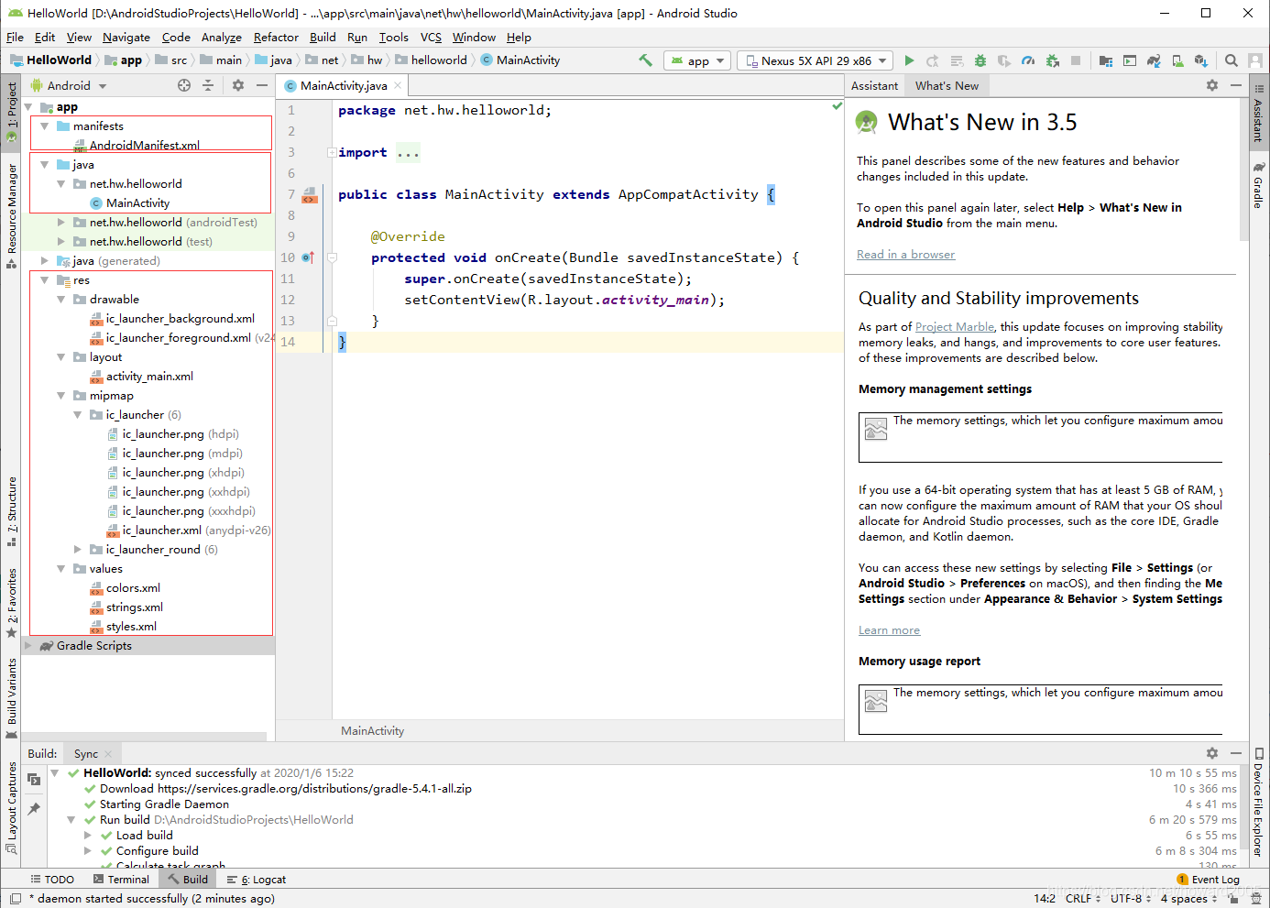Open Project Structure from toolbar icon
Viewport: 1270px width, 908px height.
click(1106, 60)
